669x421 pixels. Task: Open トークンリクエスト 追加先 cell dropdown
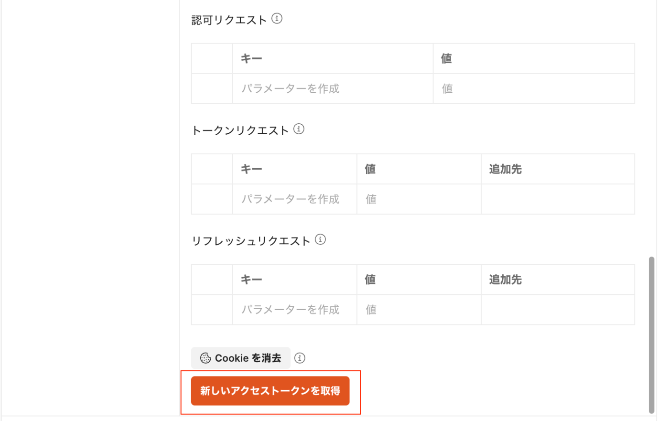558,199
